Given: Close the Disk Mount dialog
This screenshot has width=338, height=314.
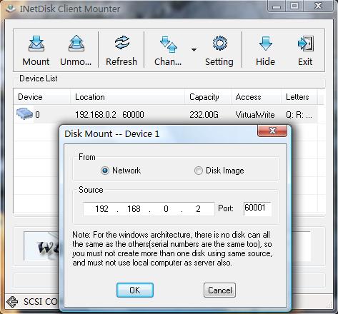Looking at the screenshot, I should pos(272,131).
